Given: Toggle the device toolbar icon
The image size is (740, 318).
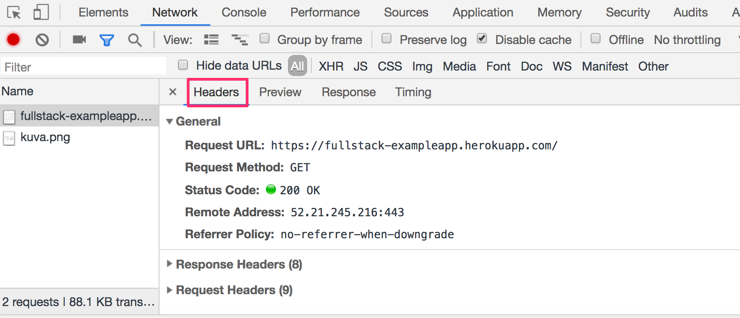Looking at the screenshot, I should click(41, 12).
